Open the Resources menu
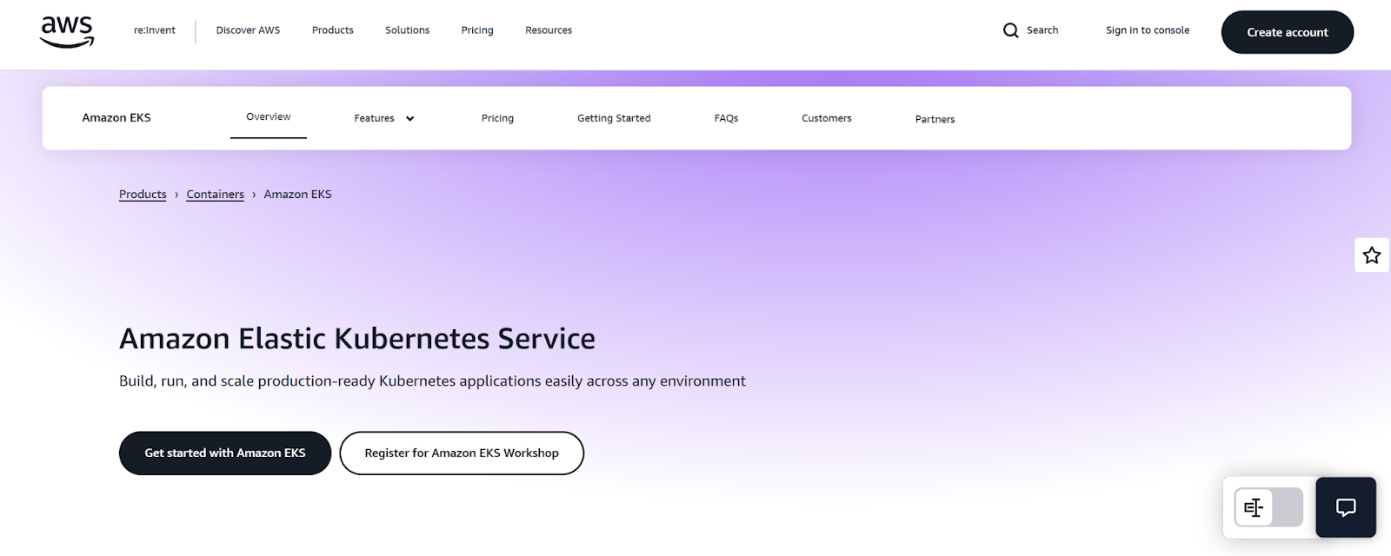 pyautogui.click(x=549, y=30)
